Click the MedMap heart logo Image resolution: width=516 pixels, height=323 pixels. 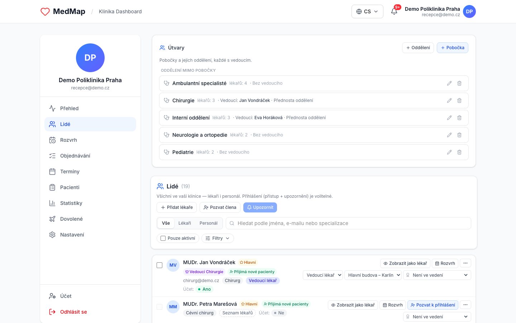tap(45, 11)
